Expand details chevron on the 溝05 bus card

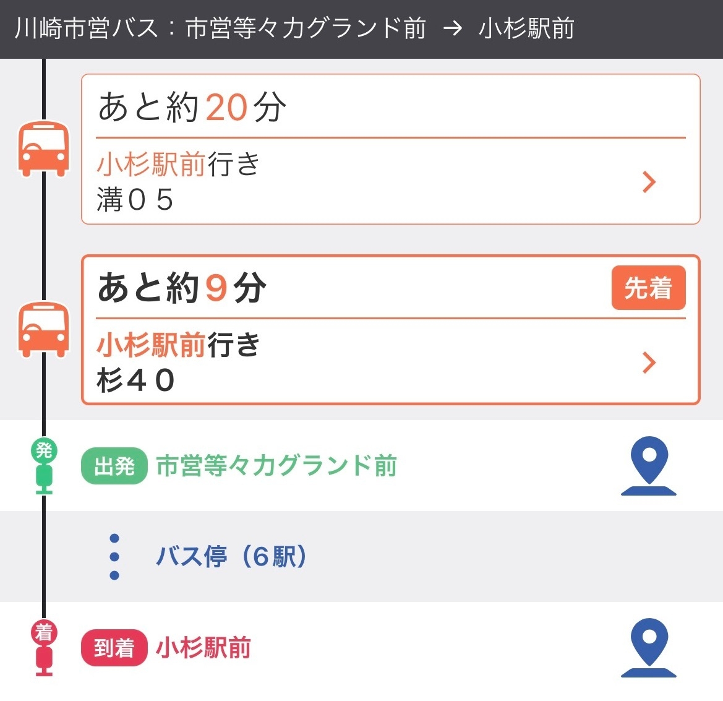pyautogui.click(x=649, y=182)
